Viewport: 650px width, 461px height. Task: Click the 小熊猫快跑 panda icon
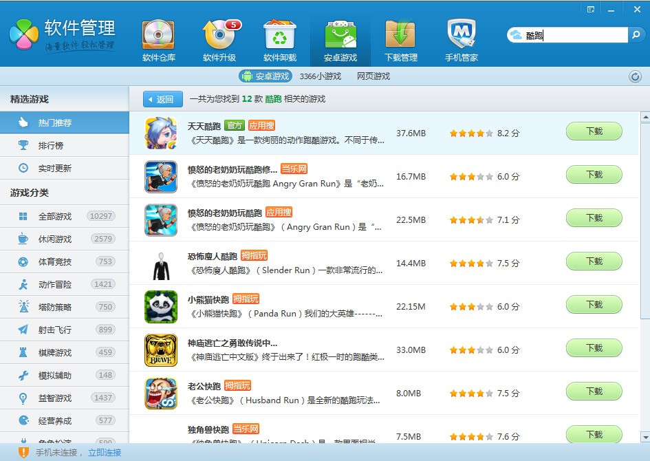[161, 307]
